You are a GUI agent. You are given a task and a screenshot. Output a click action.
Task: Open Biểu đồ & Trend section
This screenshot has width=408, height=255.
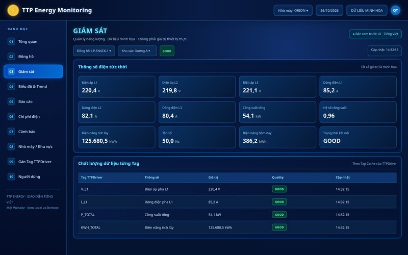33,87
